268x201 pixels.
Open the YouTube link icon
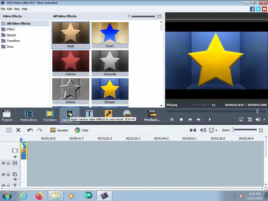264,9
